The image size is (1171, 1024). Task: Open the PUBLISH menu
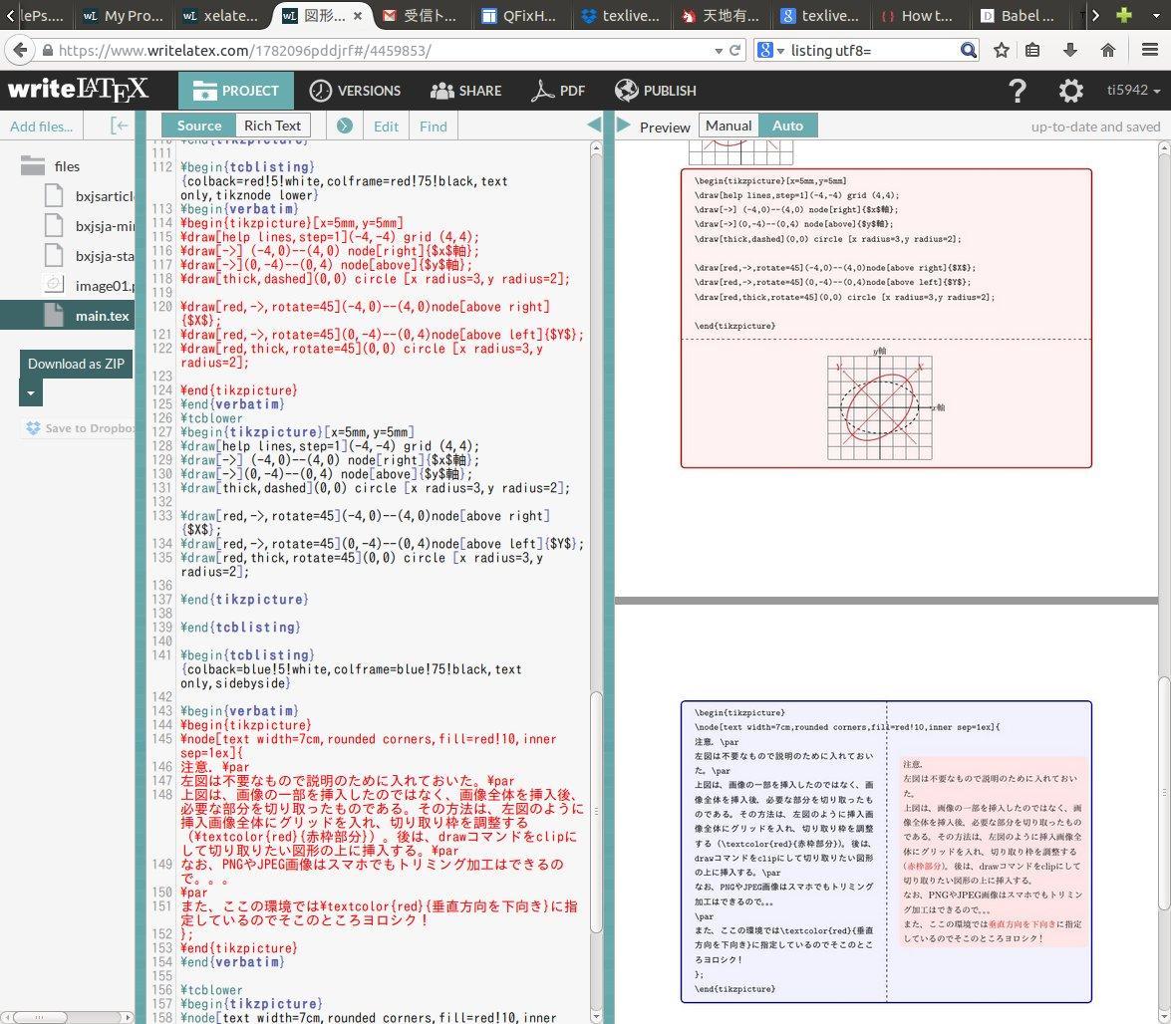[655, 91]
